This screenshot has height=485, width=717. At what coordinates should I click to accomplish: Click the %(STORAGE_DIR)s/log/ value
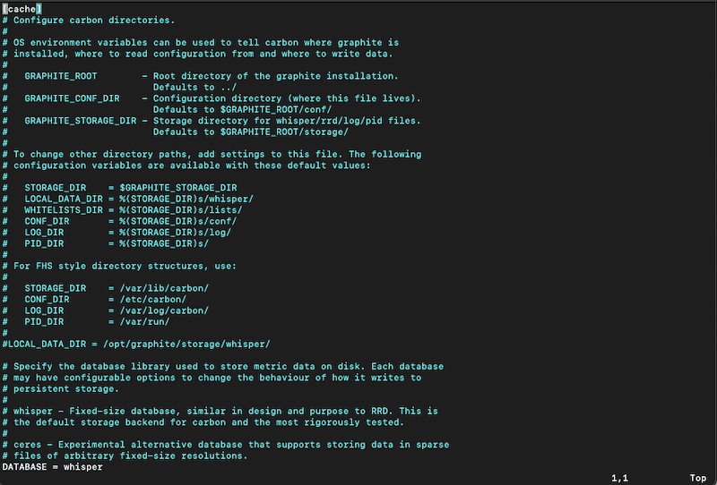(176, 233)
